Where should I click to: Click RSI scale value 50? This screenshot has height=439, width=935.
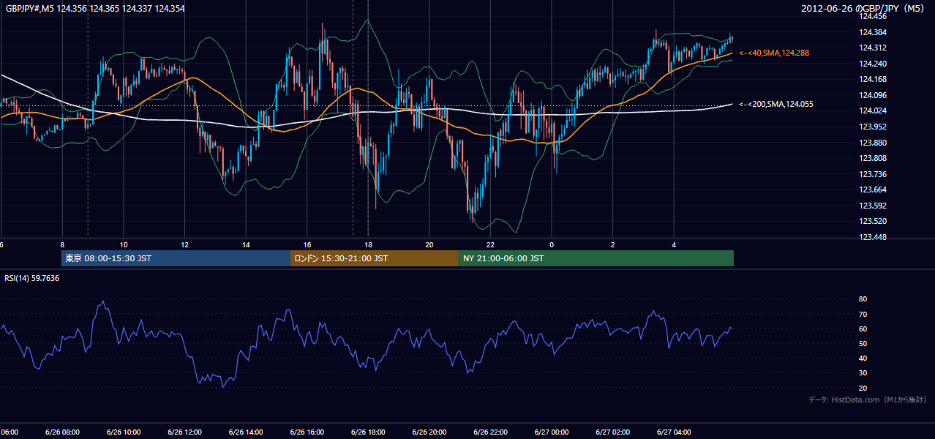863,343
